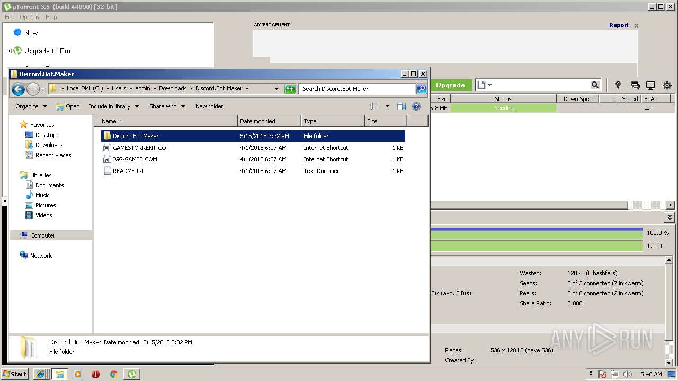The image size is (678, 381).
Task: Expand Upgrade to Pro tree node
Action: point(9,51)
